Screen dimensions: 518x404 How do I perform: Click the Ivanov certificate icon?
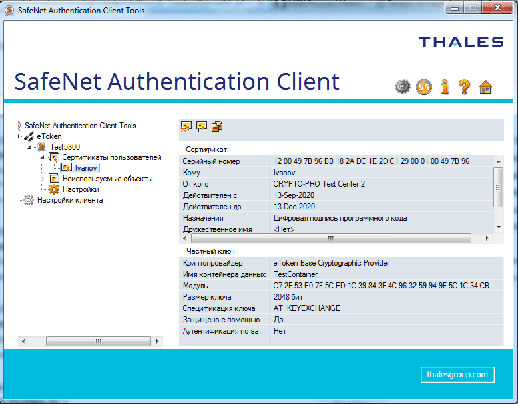[x=67, y=168]
